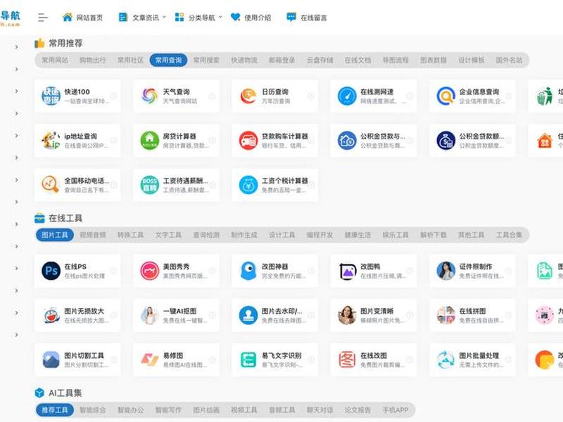Open the 易修图 icon
The image size is (563, 422).
[x=149, y=360]
